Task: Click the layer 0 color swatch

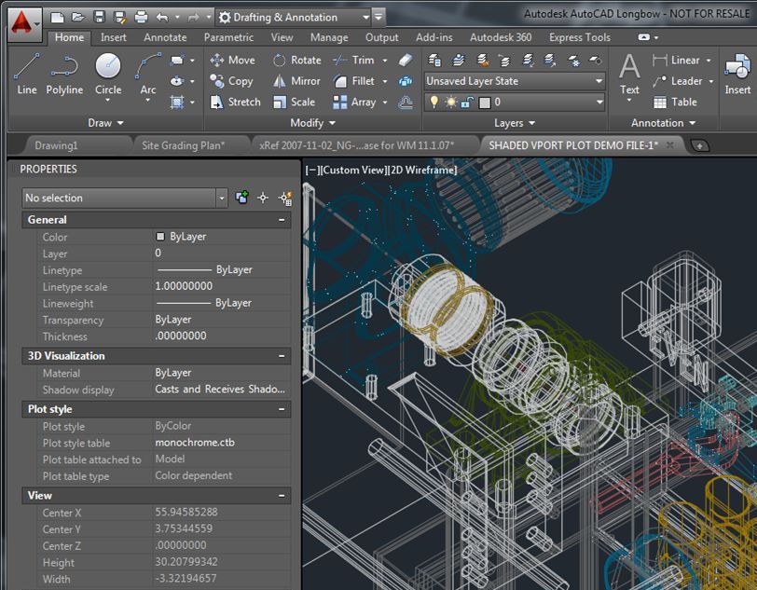Action: point(485,103)
